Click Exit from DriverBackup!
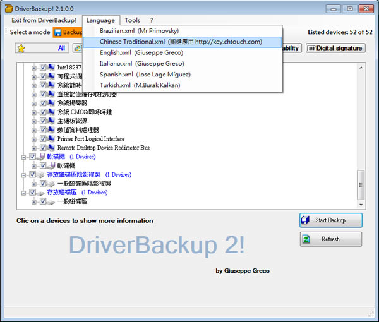 tap(44, 20)
